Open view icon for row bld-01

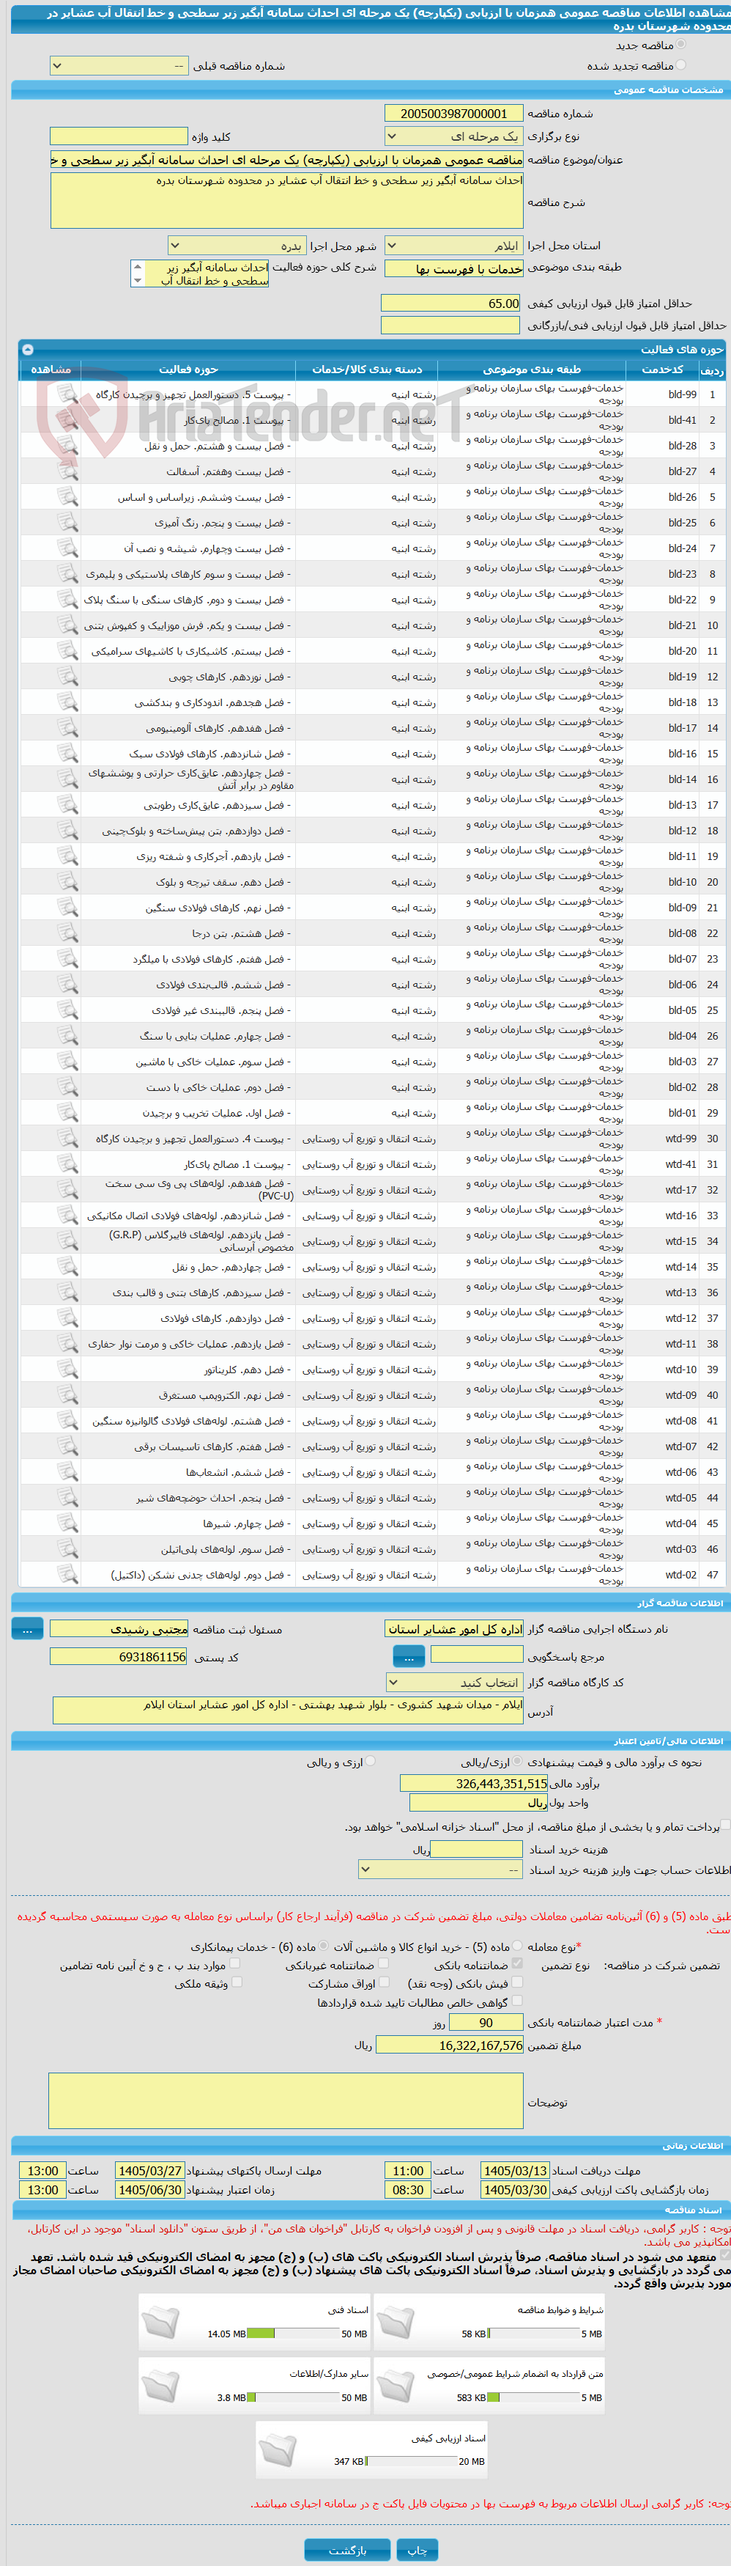tap(67, 1114)
